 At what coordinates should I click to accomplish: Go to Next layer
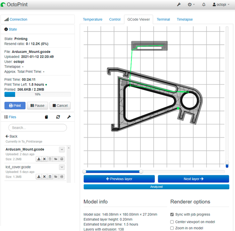194,179
